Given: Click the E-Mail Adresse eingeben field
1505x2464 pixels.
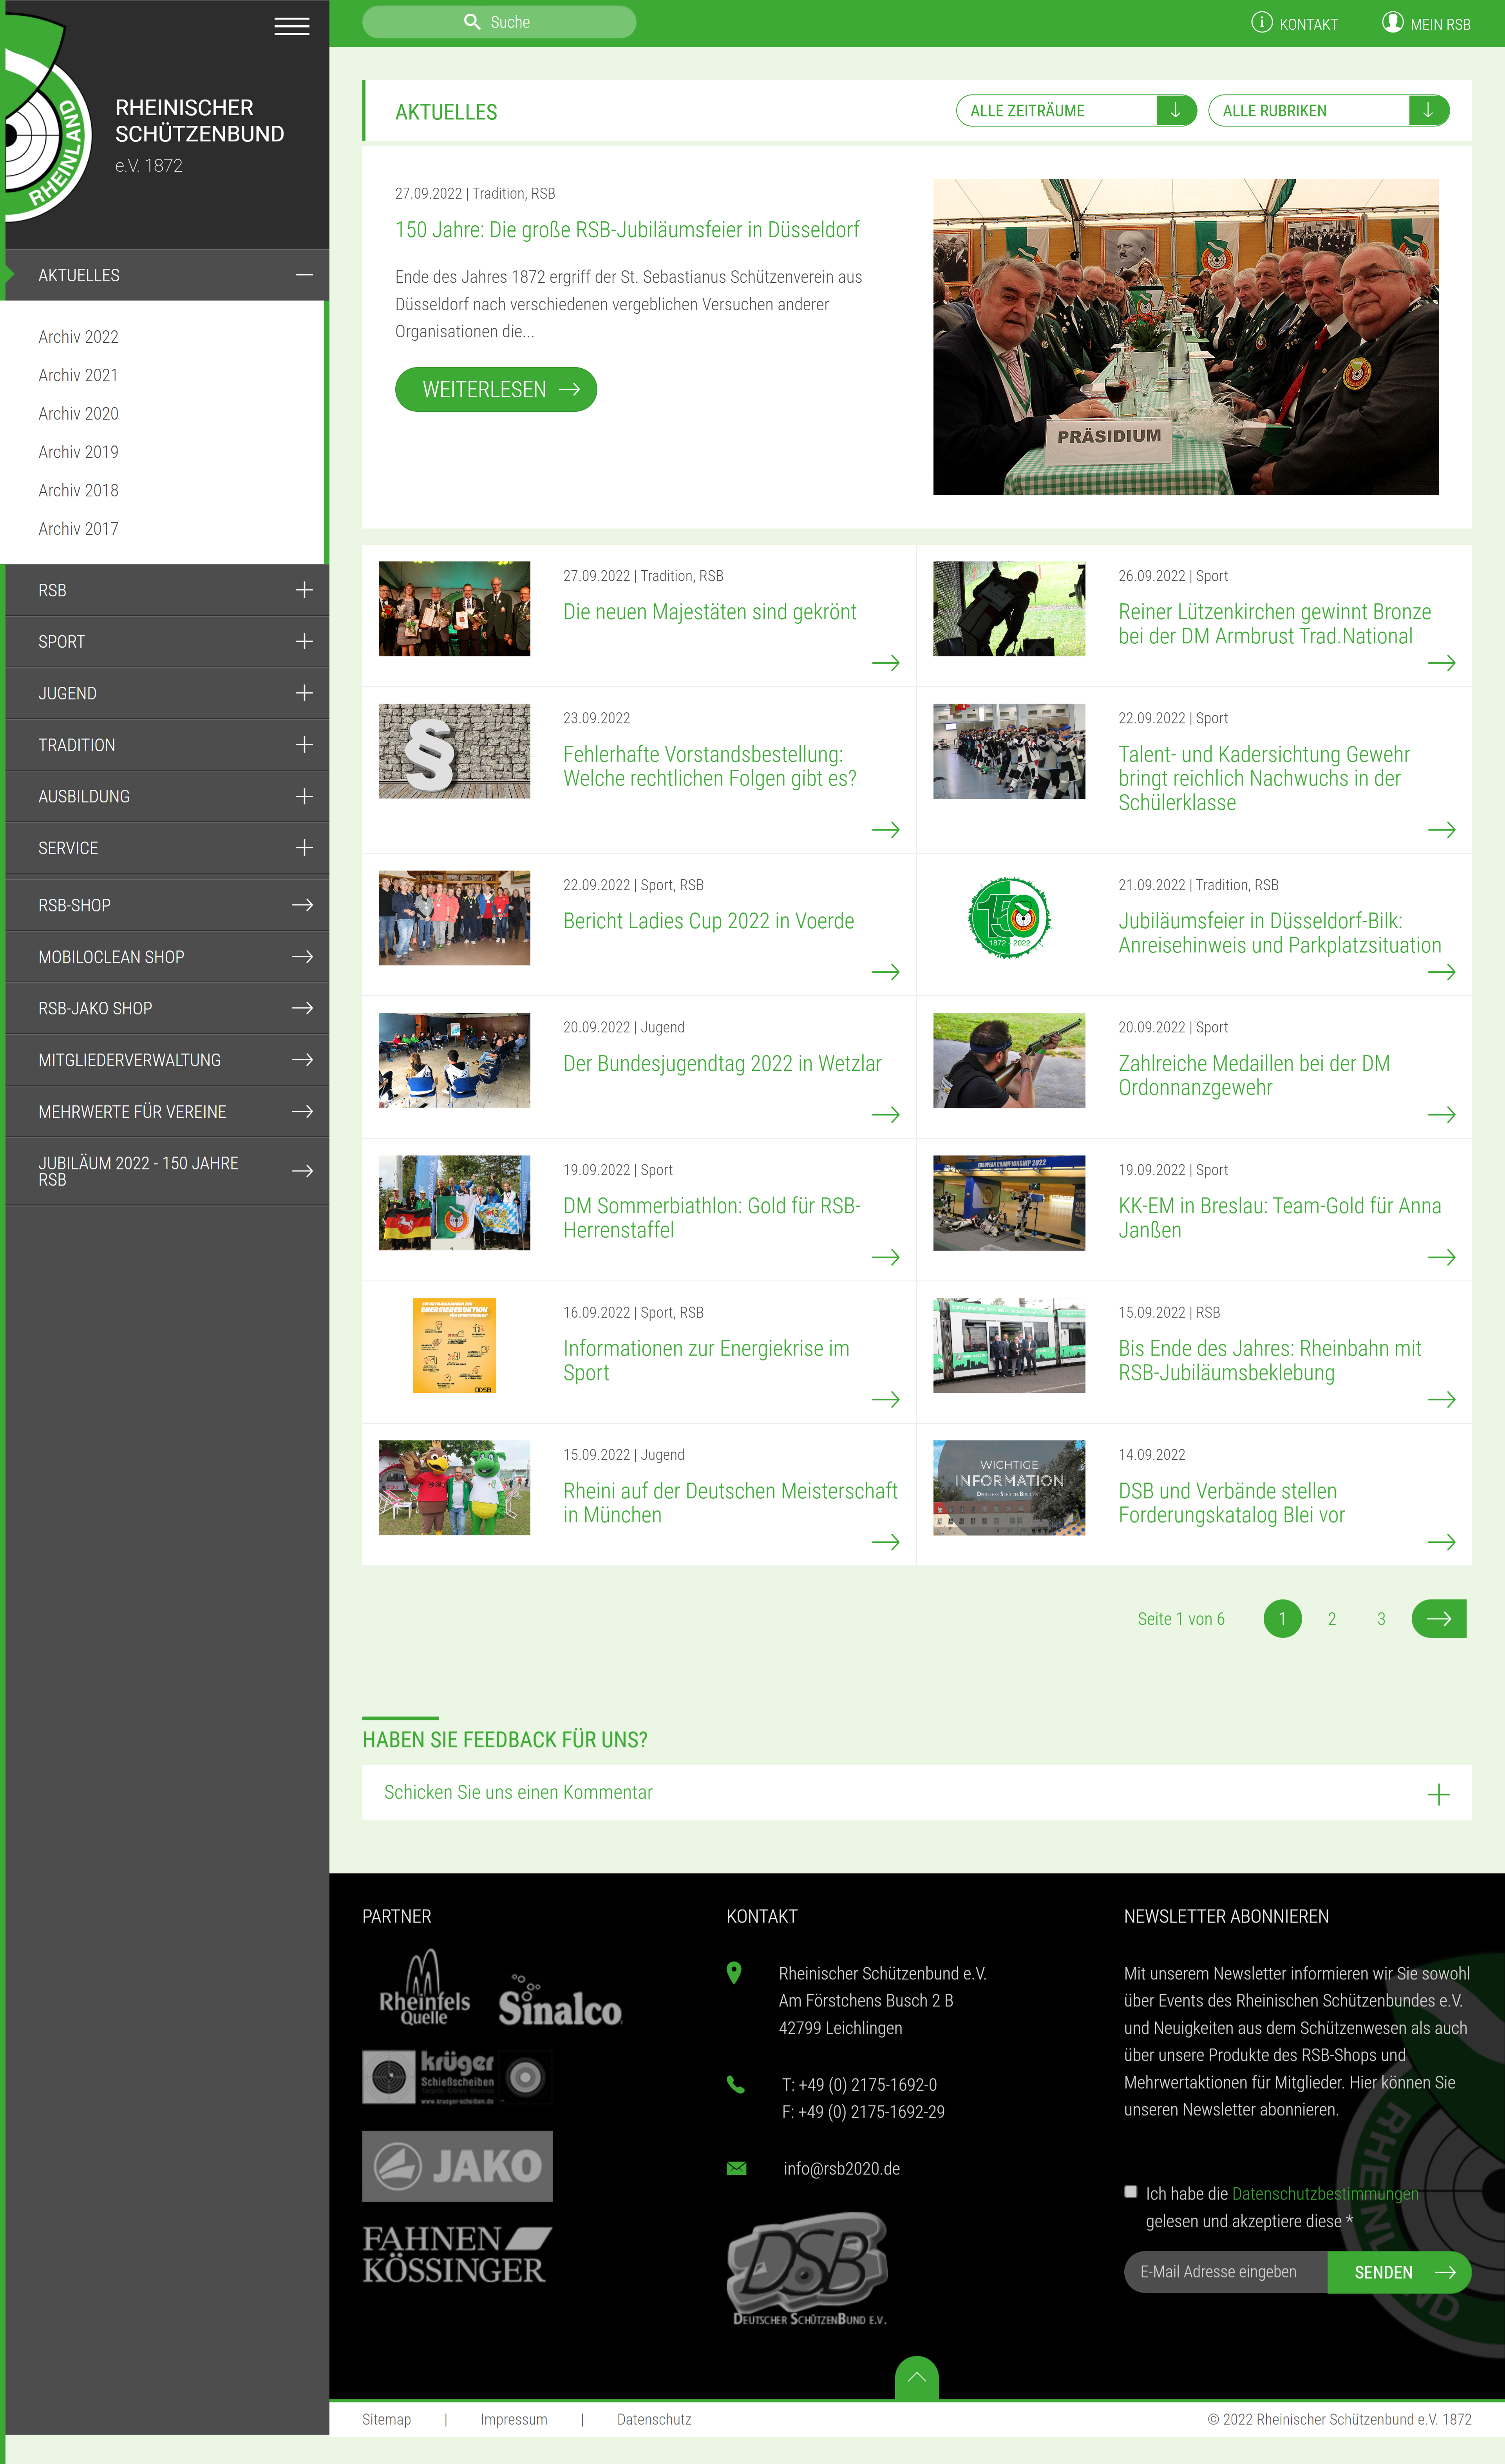Looking at the screenshot, I should pyautogui.click(x=1226, y=2272).
